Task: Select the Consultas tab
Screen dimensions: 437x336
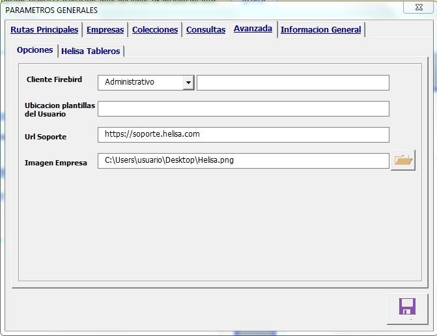Action: [x=206, y=30]
